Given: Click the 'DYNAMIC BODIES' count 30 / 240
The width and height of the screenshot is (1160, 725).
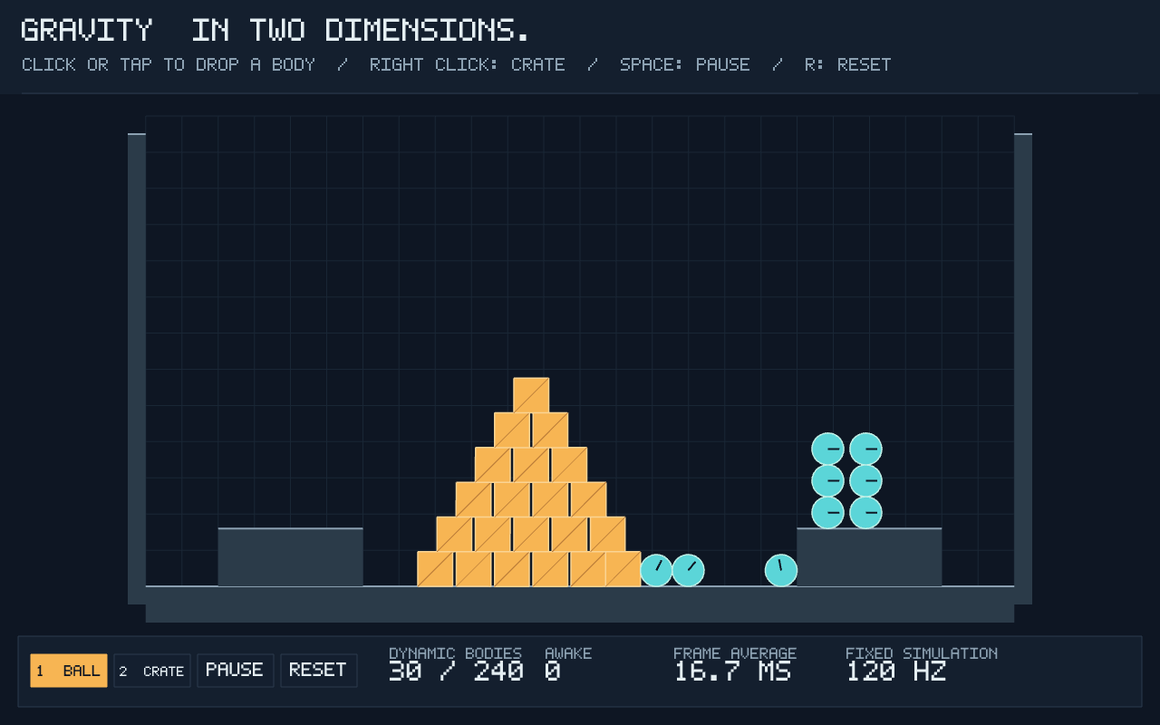Looking at the screenshot, I should click(x=456, y=672).
